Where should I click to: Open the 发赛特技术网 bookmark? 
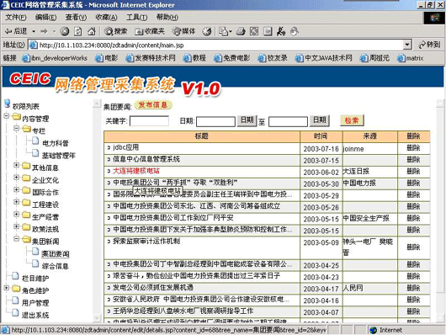point(151,58)
